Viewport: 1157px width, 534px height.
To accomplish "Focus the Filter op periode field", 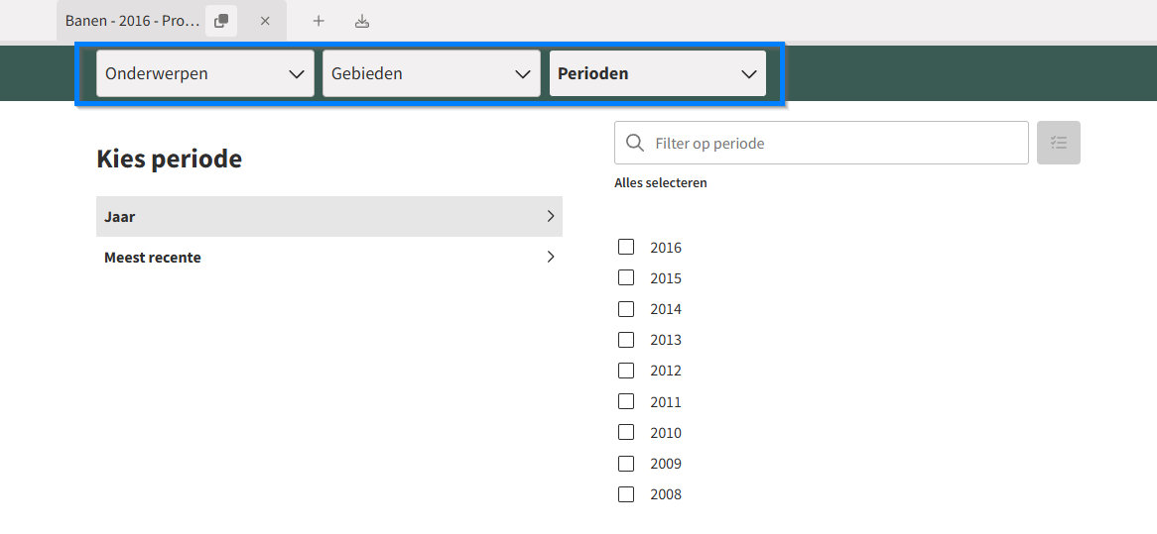I will point(822,143).
